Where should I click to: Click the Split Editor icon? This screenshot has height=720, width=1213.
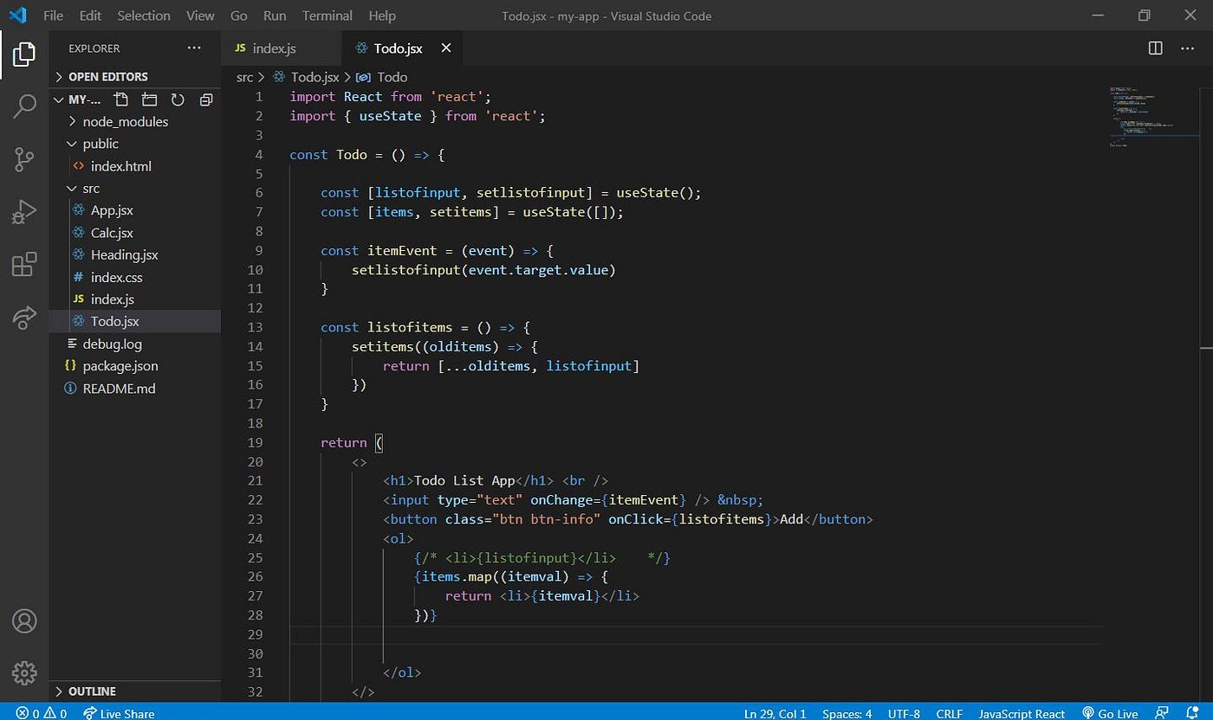[1155, 48]
